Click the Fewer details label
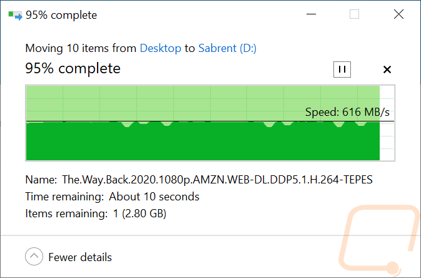This screenshot has width=421, height=278. (x=80, y=257)
